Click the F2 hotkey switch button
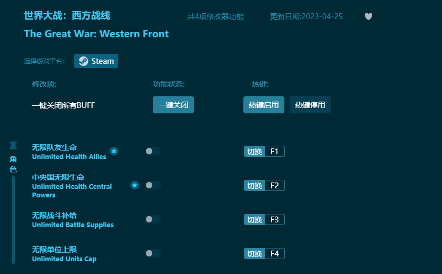 (x=264, y=186)
